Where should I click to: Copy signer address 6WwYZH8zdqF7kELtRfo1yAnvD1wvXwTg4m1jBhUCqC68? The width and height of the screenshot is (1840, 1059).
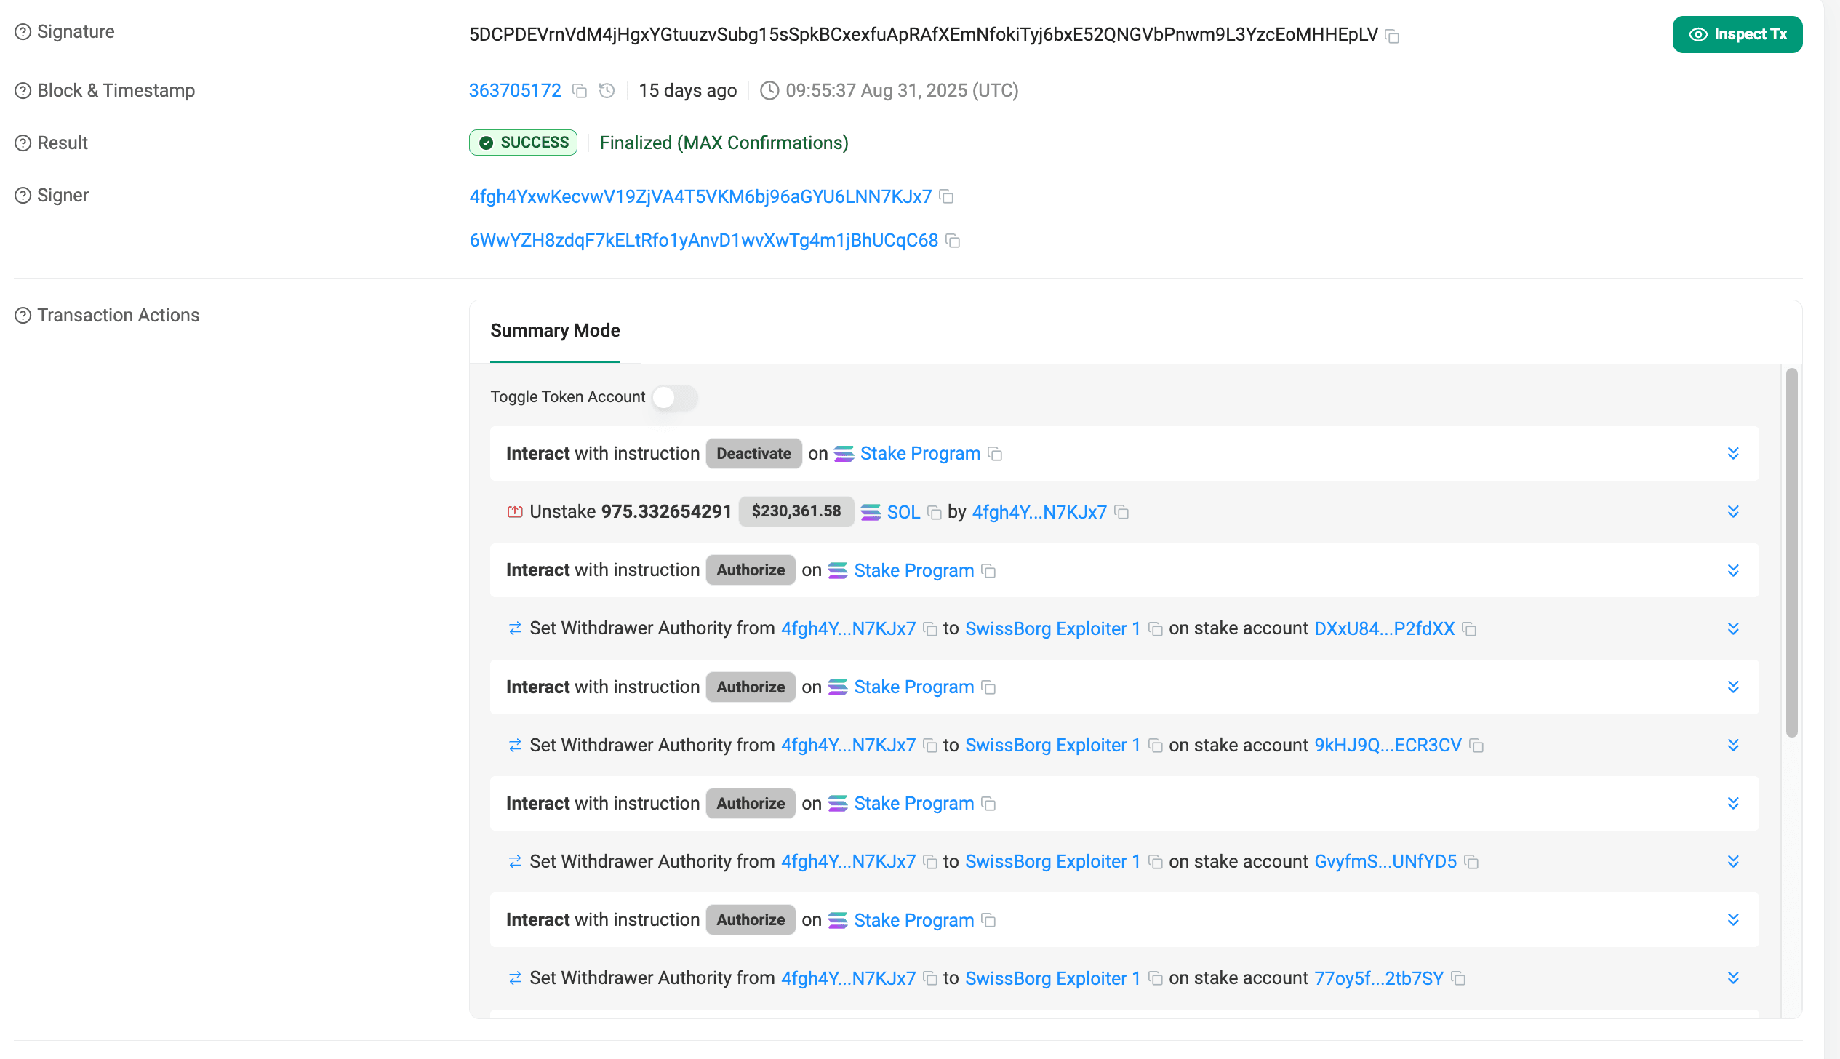point(953,241)
